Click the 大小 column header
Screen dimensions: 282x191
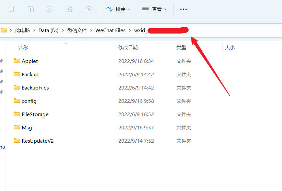tap(230, 48)
